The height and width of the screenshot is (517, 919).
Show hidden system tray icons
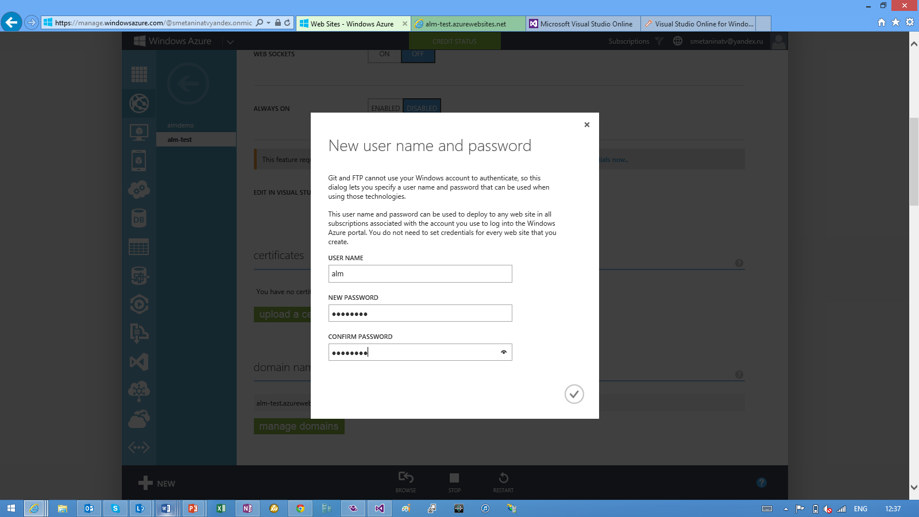tap(786, 509)
